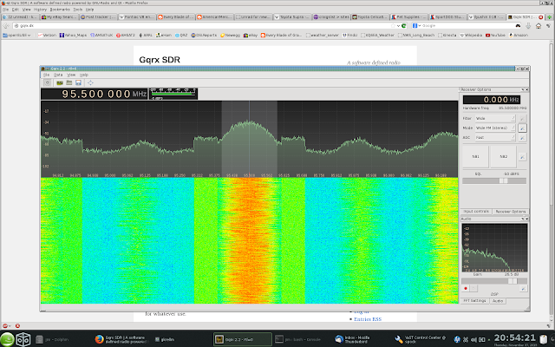Undock the Receiver Options panel

point(522,89)
